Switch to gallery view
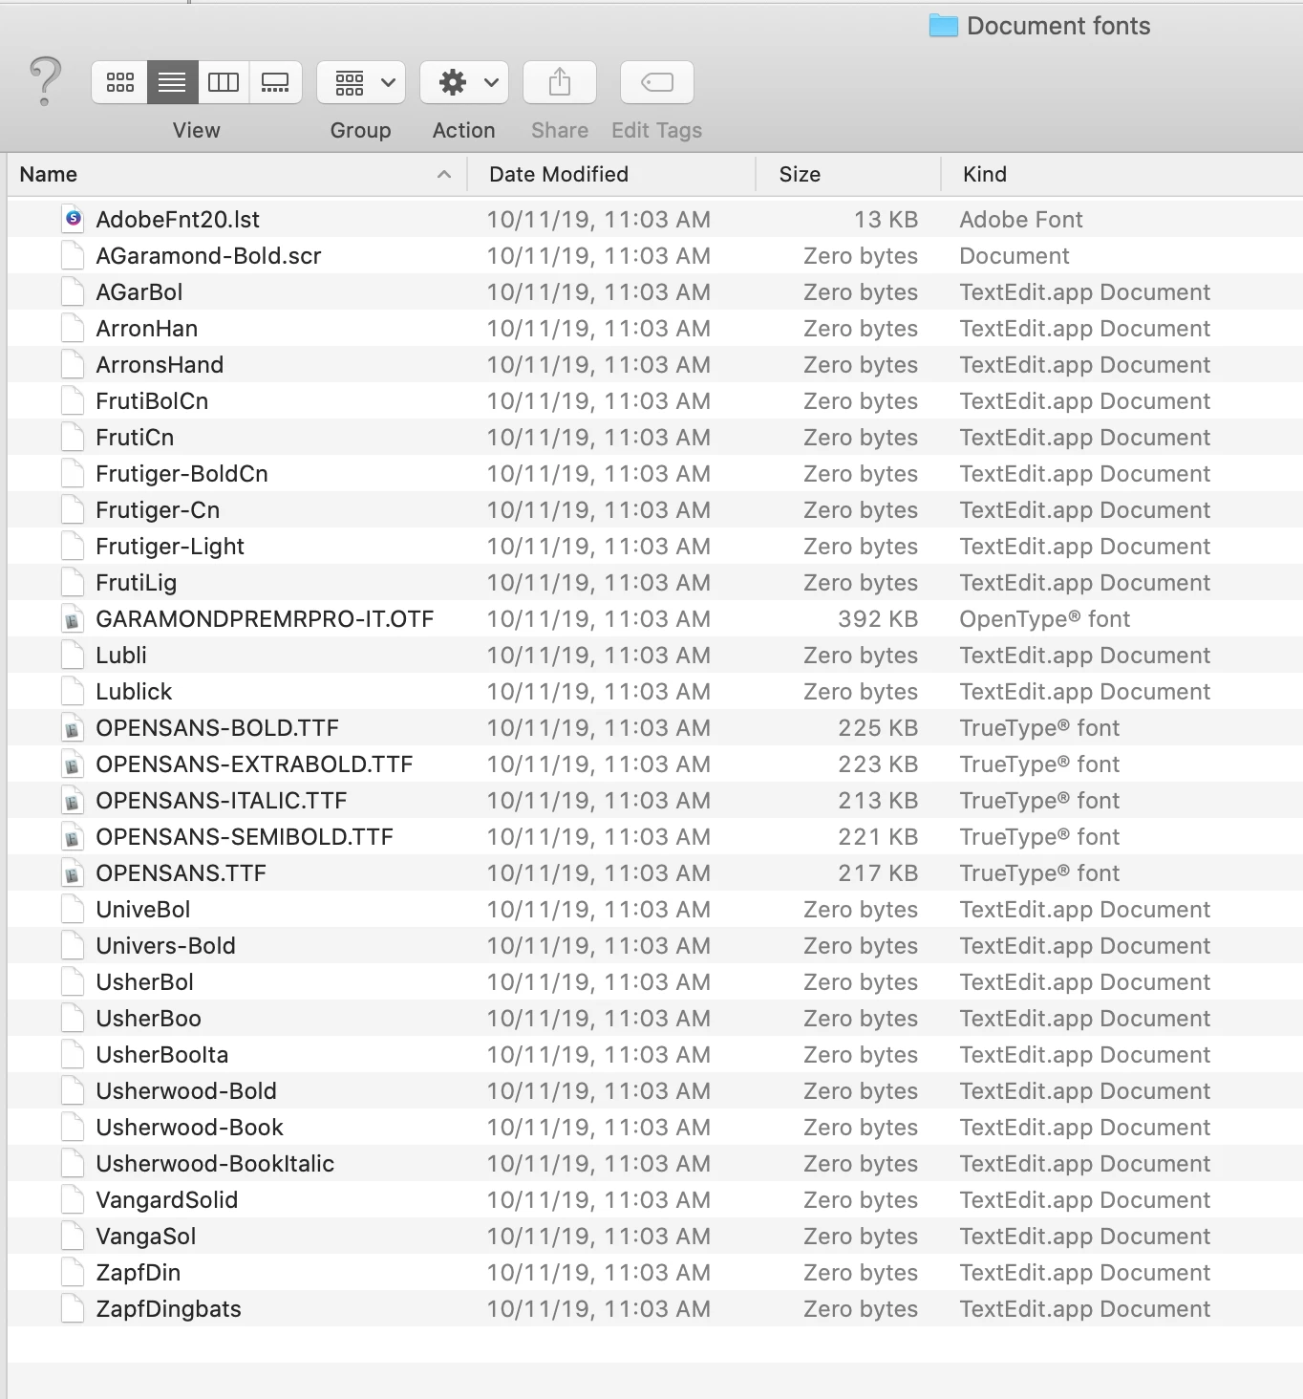1303x1399 pixels. pyautogui.click(x=275, y=82)
